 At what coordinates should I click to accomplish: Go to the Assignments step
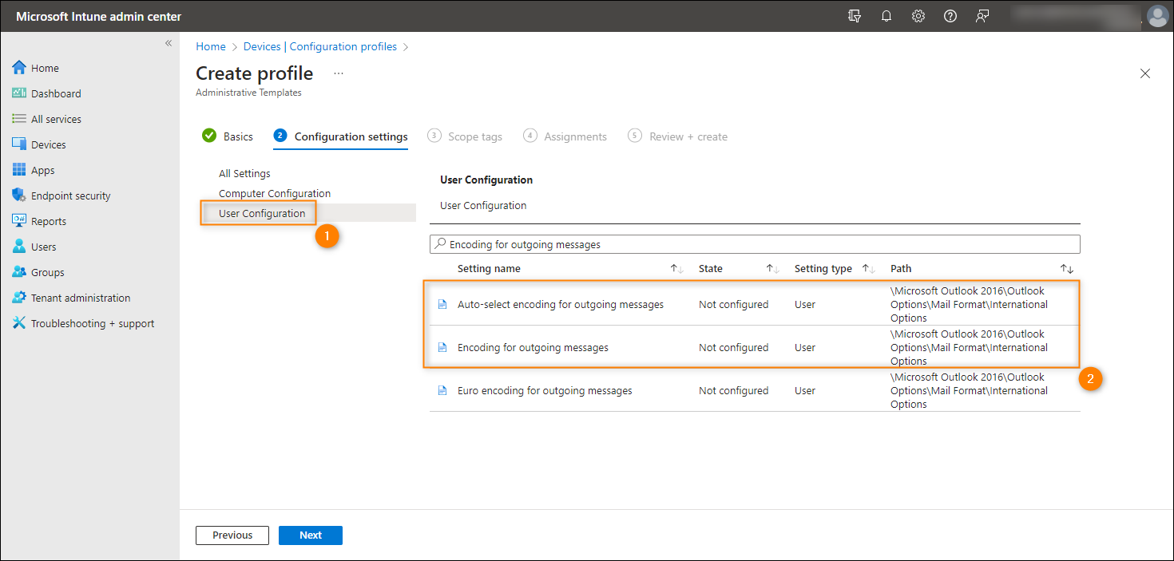click(565, 136)
